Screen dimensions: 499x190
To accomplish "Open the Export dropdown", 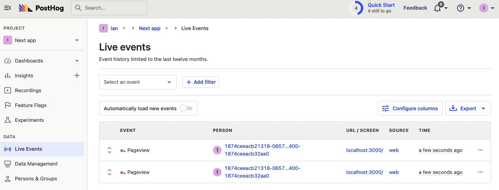I will pos(468,108).
